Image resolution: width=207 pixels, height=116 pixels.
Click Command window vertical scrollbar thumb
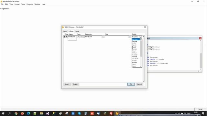pyautogui.click(x=201, y=61)
